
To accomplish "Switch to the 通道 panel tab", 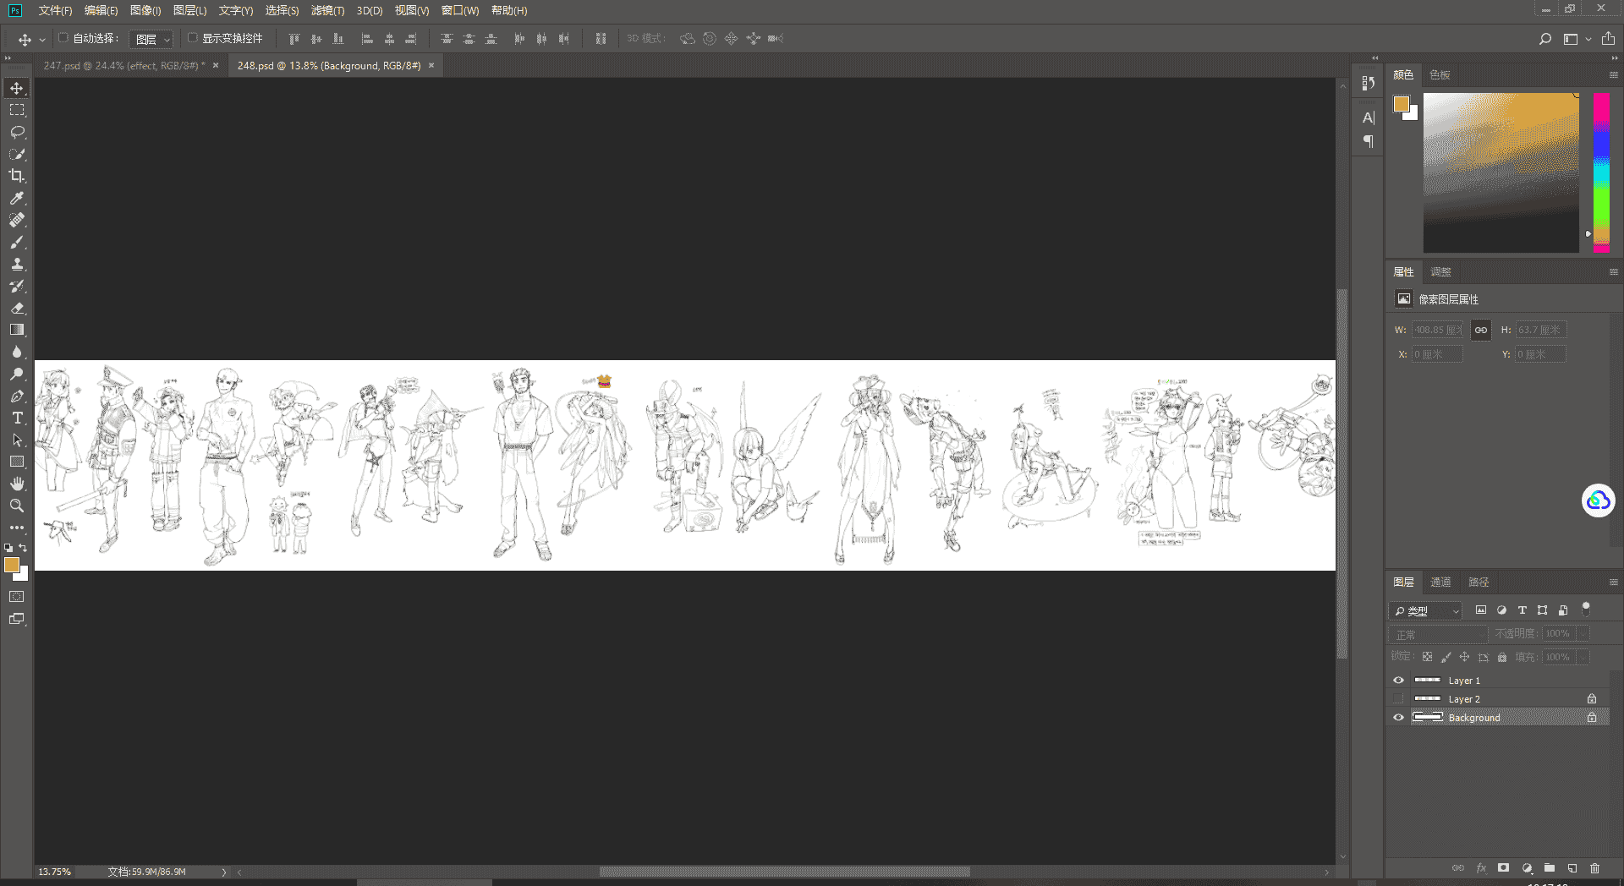I will tap(1440, 582).
